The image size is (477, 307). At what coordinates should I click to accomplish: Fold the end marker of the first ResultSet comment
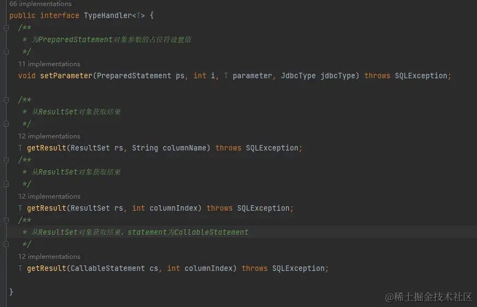[x=6, y=124]
